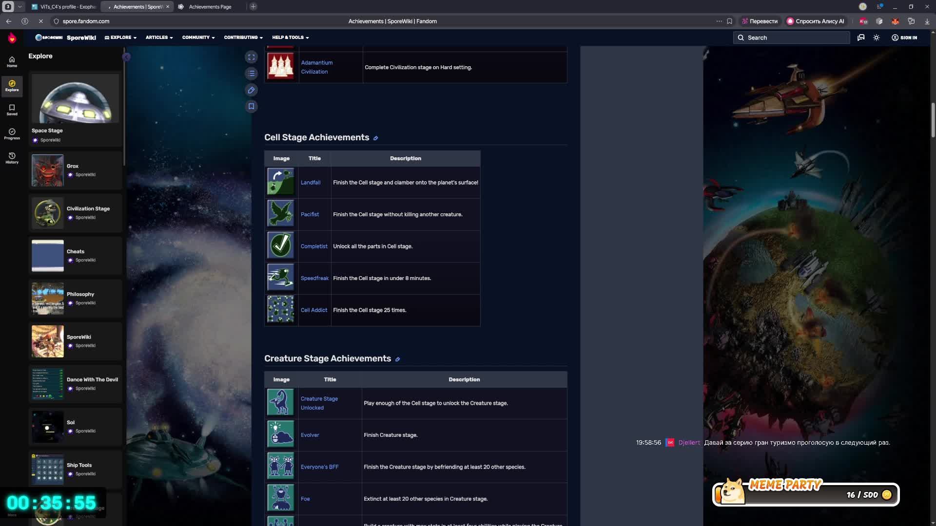Open the tab list dropdown arrow
This screenshot has width=936, height=526.
(x=20, y=7)
